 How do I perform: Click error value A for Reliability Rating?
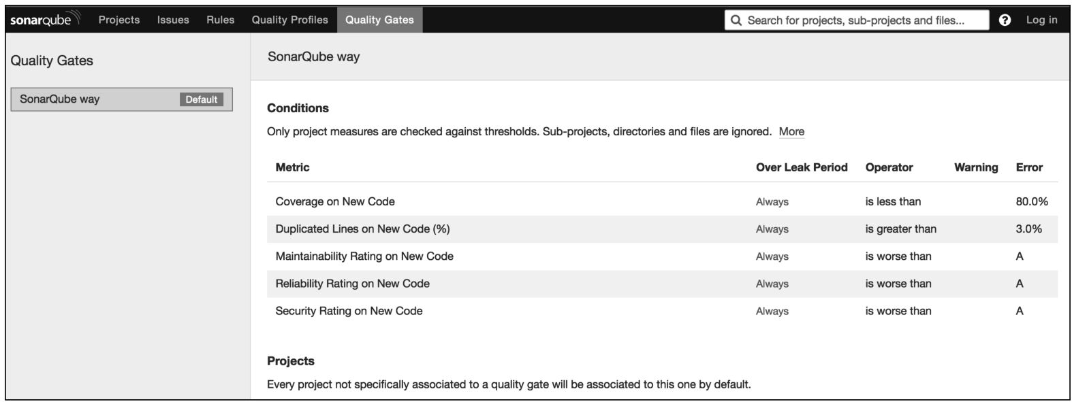(x=1020, y=283)
